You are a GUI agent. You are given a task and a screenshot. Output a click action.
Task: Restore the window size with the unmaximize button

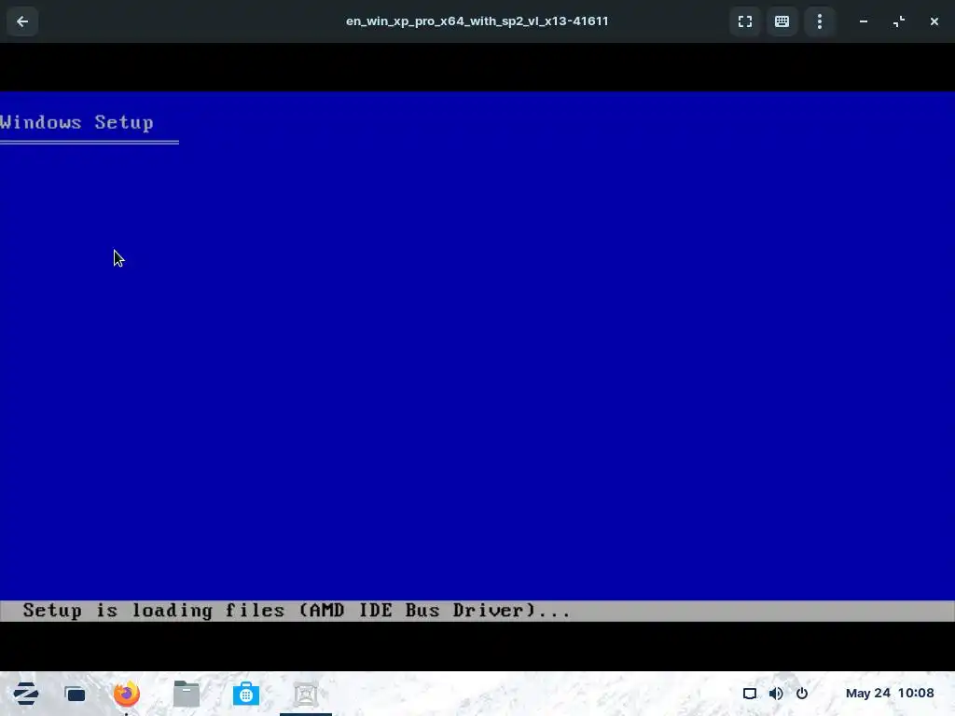899,21
